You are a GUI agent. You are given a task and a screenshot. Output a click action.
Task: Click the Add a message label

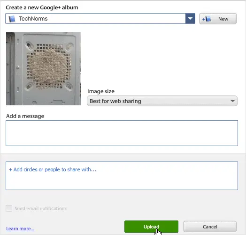(x=25, y=116)
